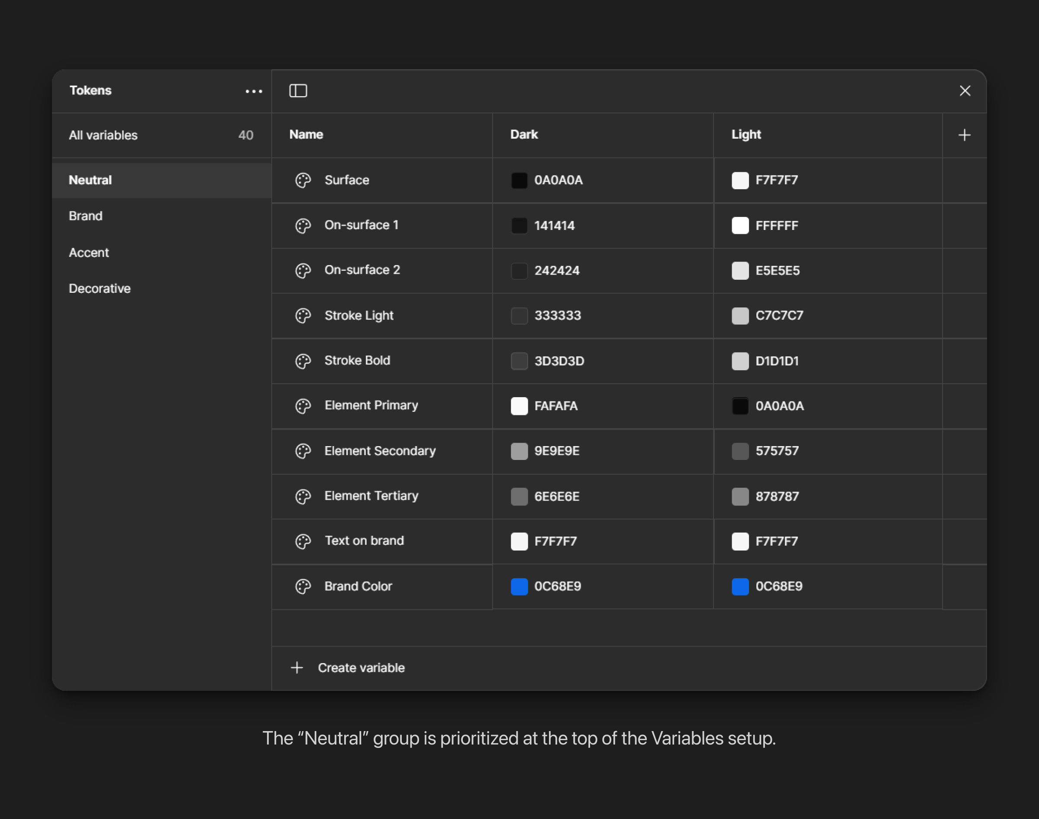
Task: Open Element Primary dark swatch FAFAFA
Action: tap(519, 406)
